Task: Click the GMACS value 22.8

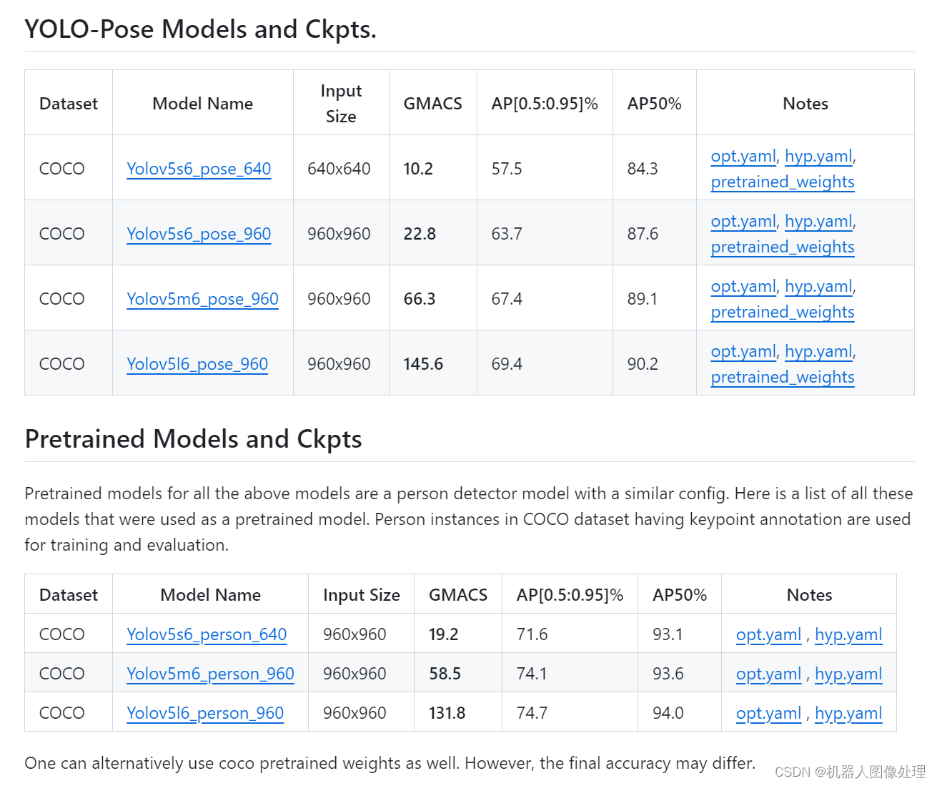Action: tap(420, 234)
